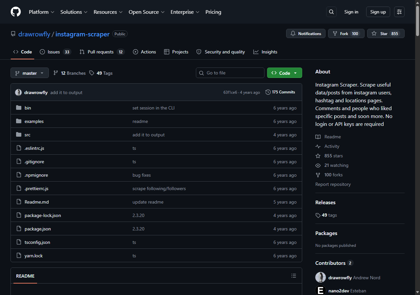420x295 pixels.
Task: Click the fork icon beside 100 forks
Action: point(318,175)
